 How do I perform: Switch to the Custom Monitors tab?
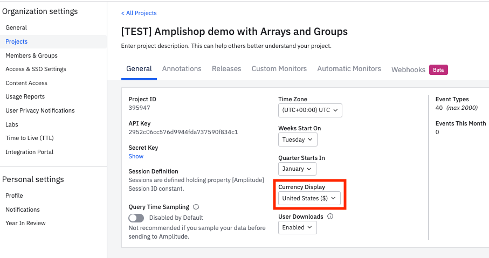pyautogui.click(x=279, y=69)
